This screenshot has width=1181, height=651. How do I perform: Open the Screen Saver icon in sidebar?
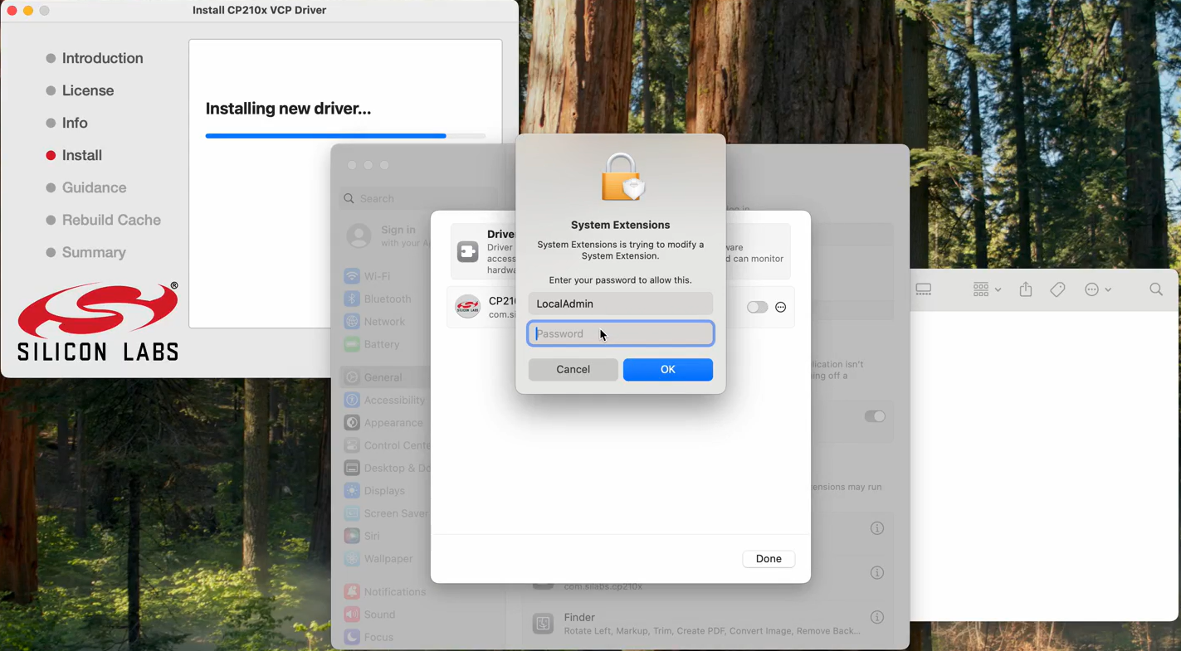(x=352, y=513)
